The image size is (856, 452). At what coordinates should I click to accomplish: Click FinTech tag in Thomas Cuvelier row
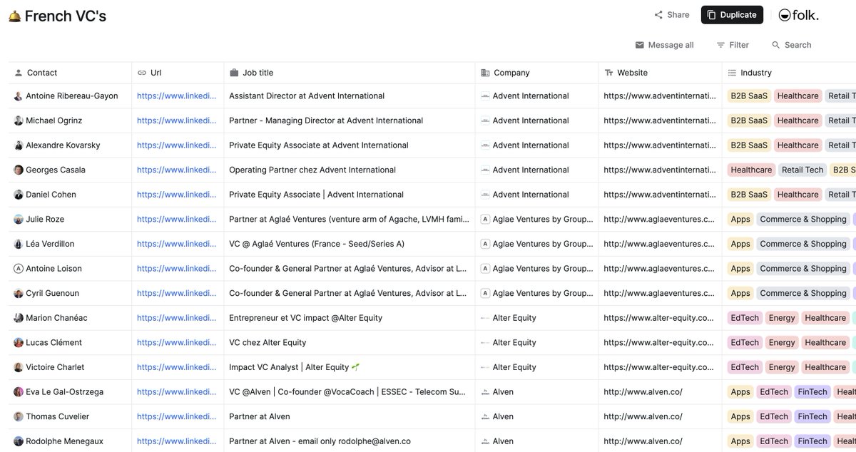[x=812, y=416]
